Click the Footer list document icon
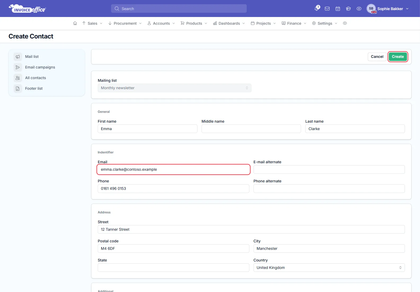Screen dimensions: 420x292 pos(18,88)
